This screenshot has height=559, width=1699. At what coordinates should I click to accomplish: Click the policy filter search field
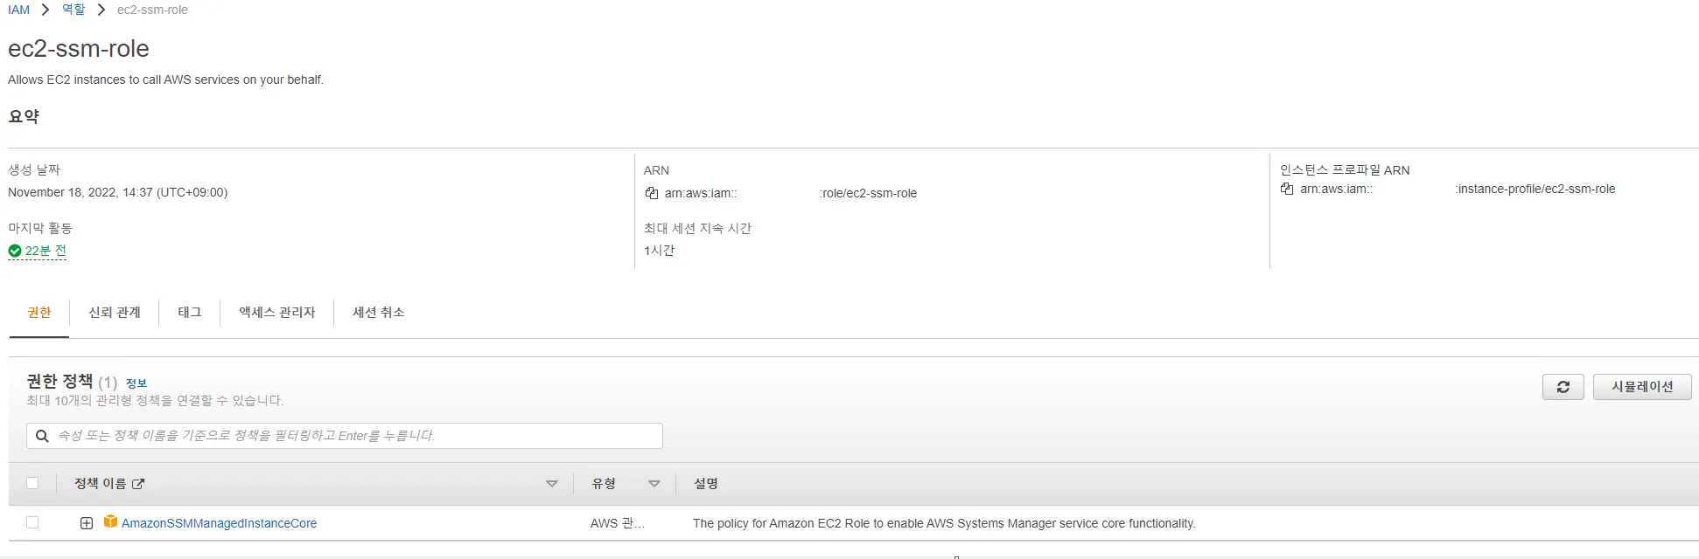(x=345, y=436)
